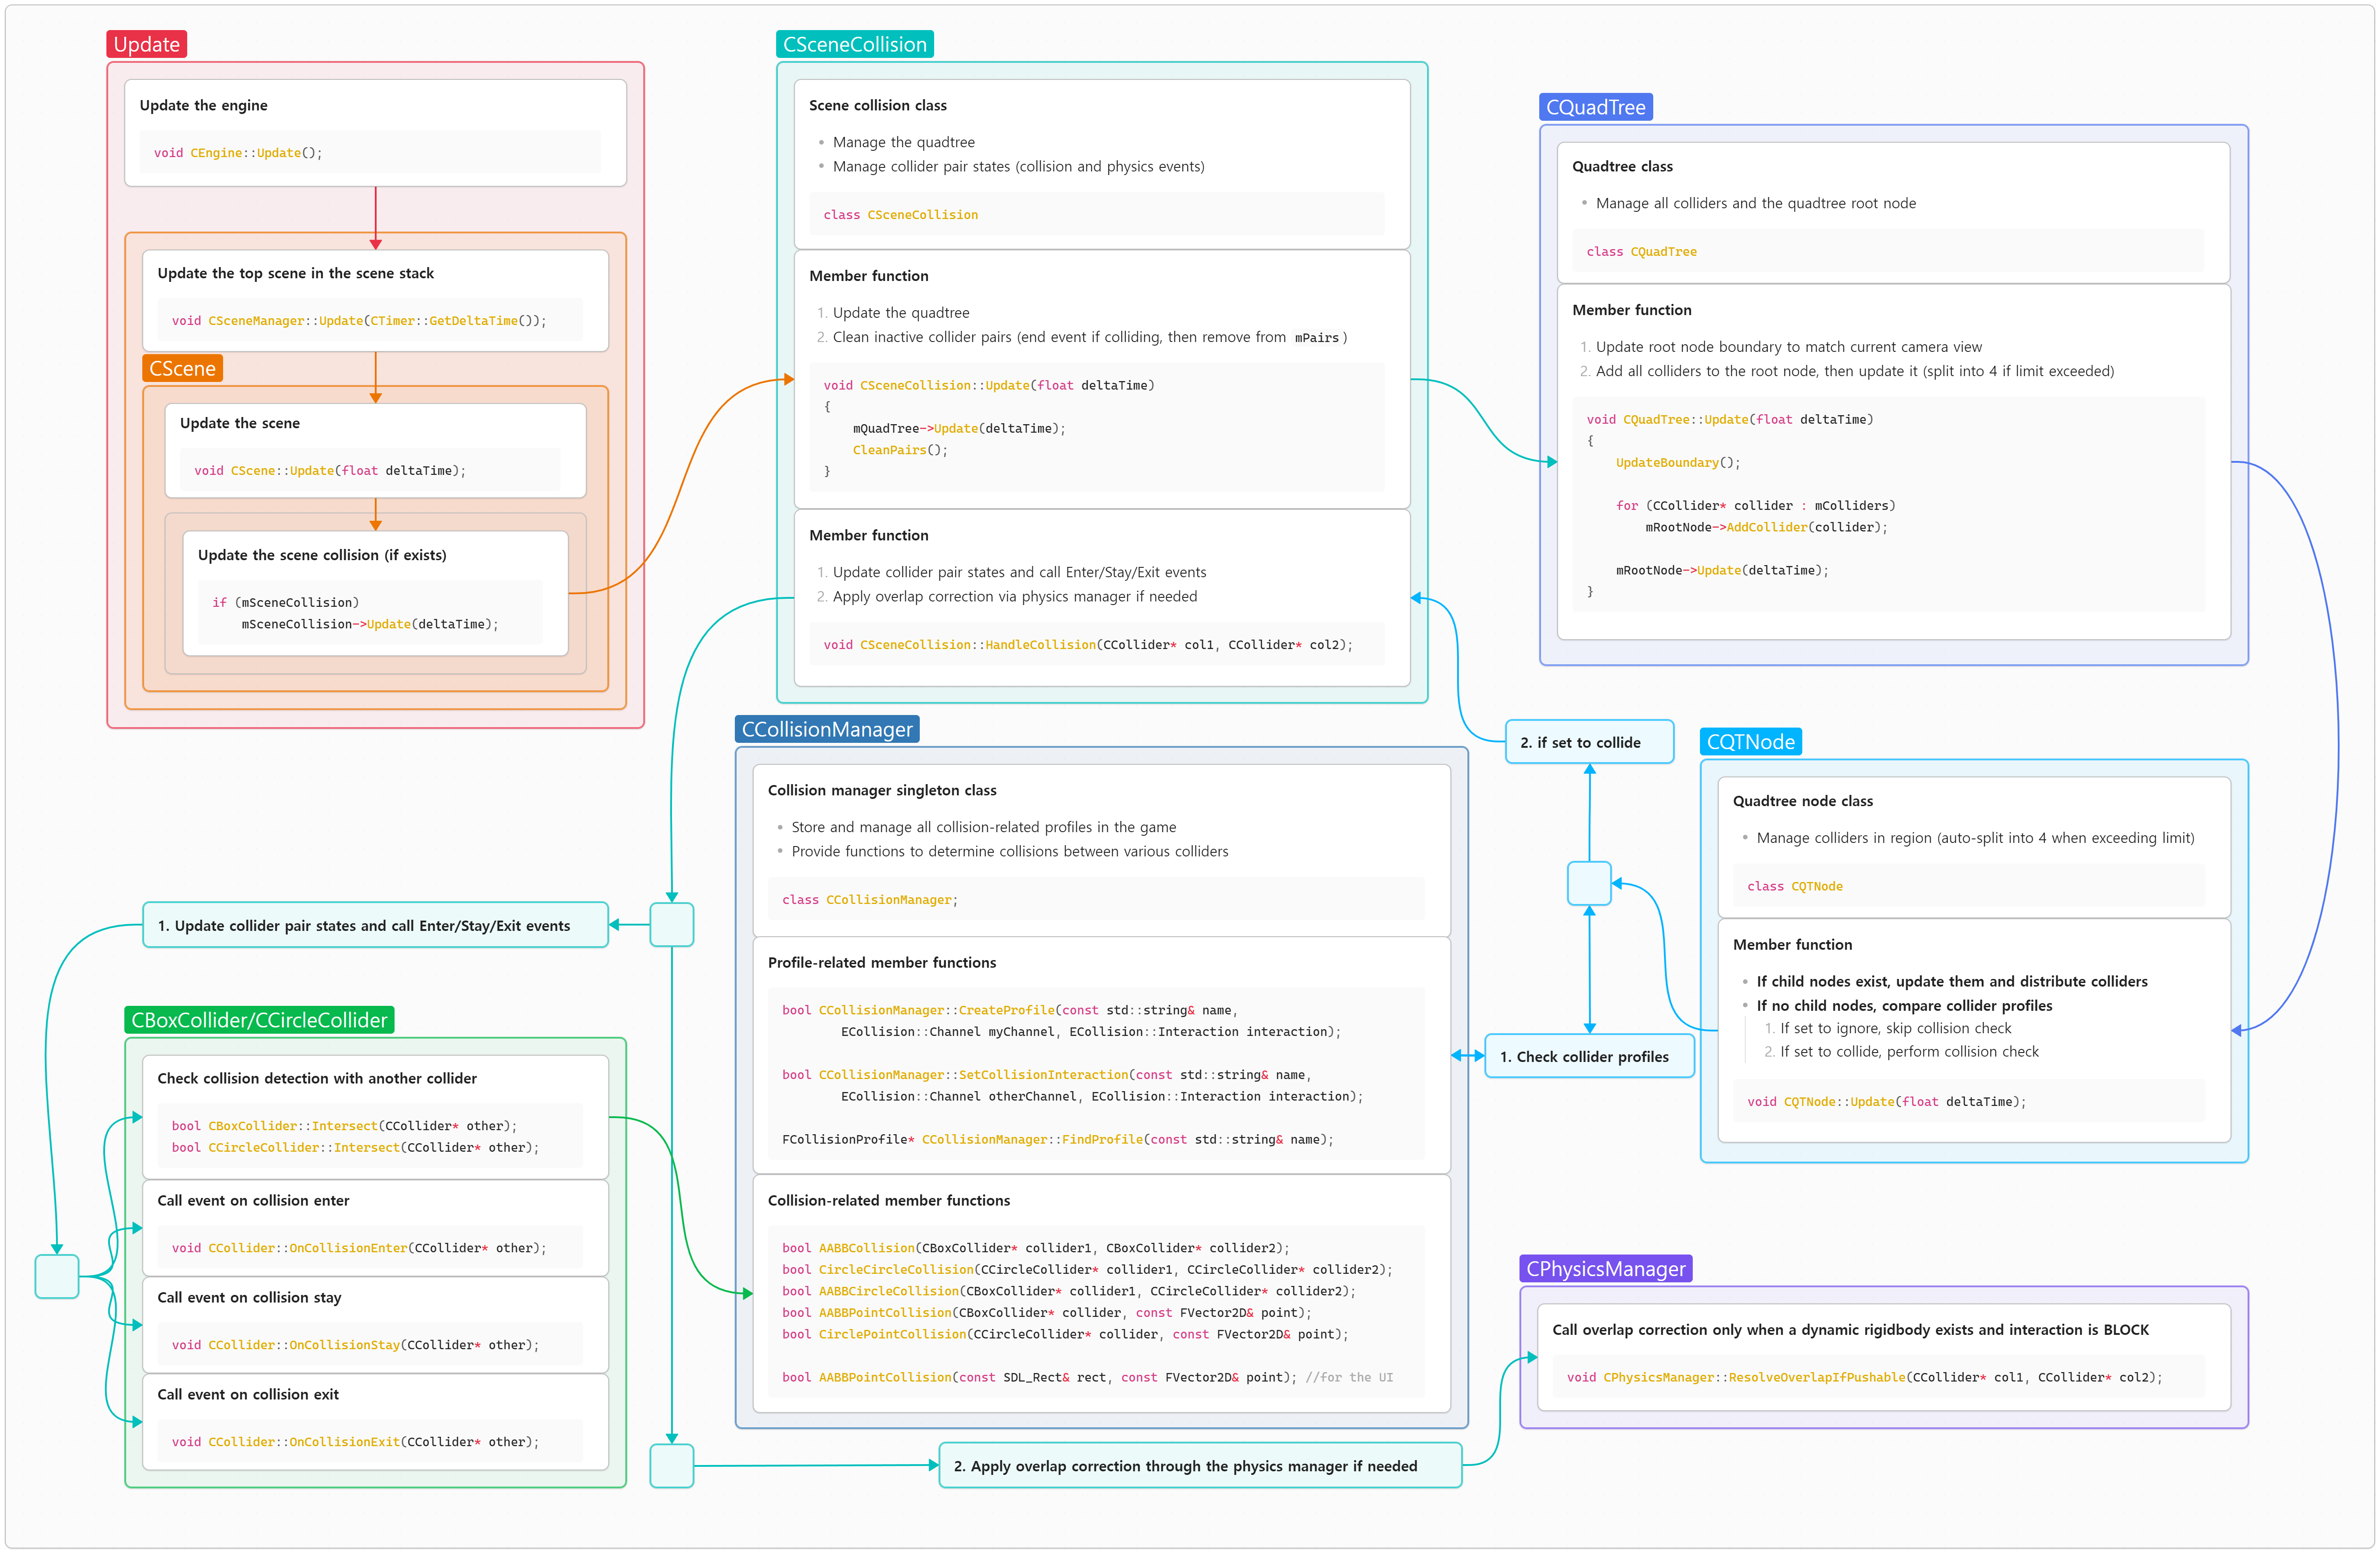This screenshot has height=1553, width=2380.
Task: Click the red Update group label
Action: (x=146, y=44)
